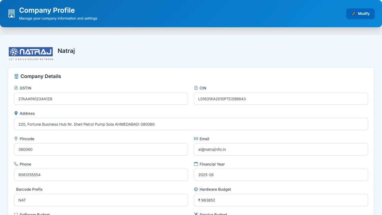Viewport: 382px width, 215px height.
Task: Click the building icon beside Company Profile
Action: click(11, 13)
